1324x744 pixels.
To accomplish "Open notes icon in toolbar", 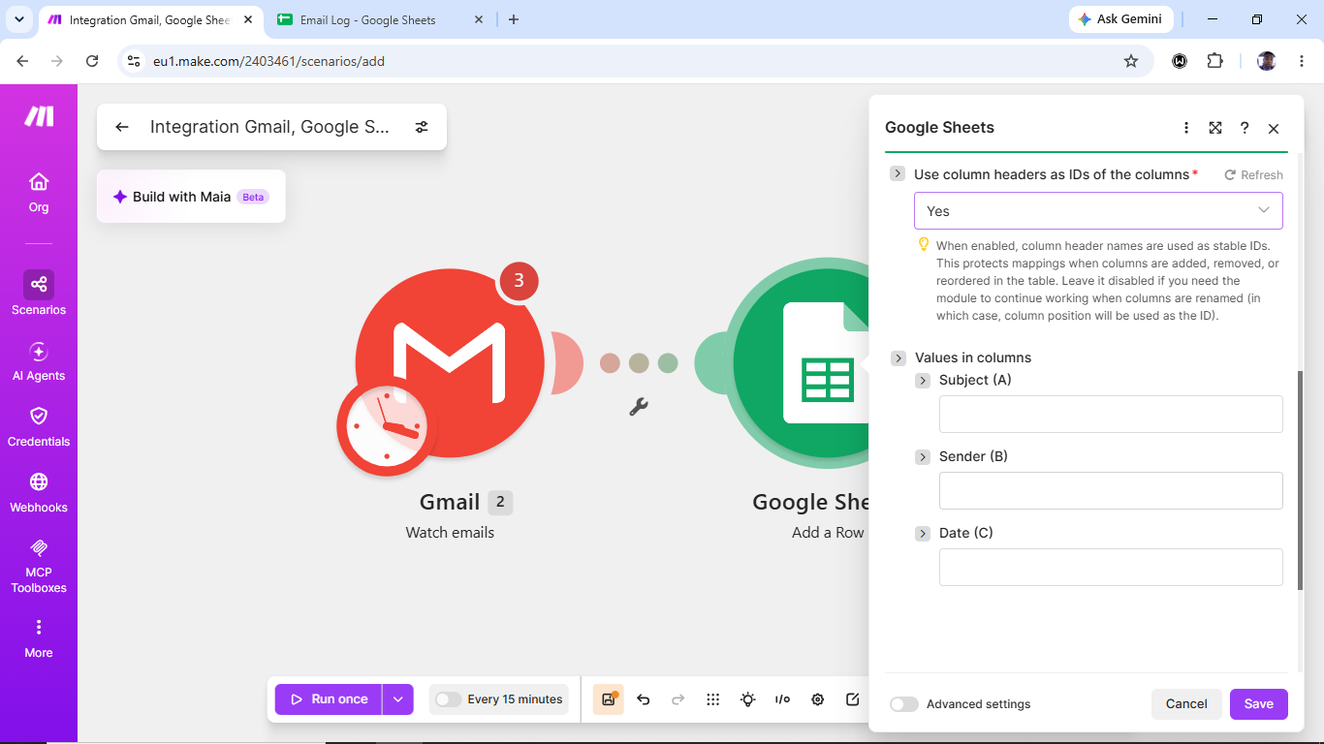I will (852, 699).
